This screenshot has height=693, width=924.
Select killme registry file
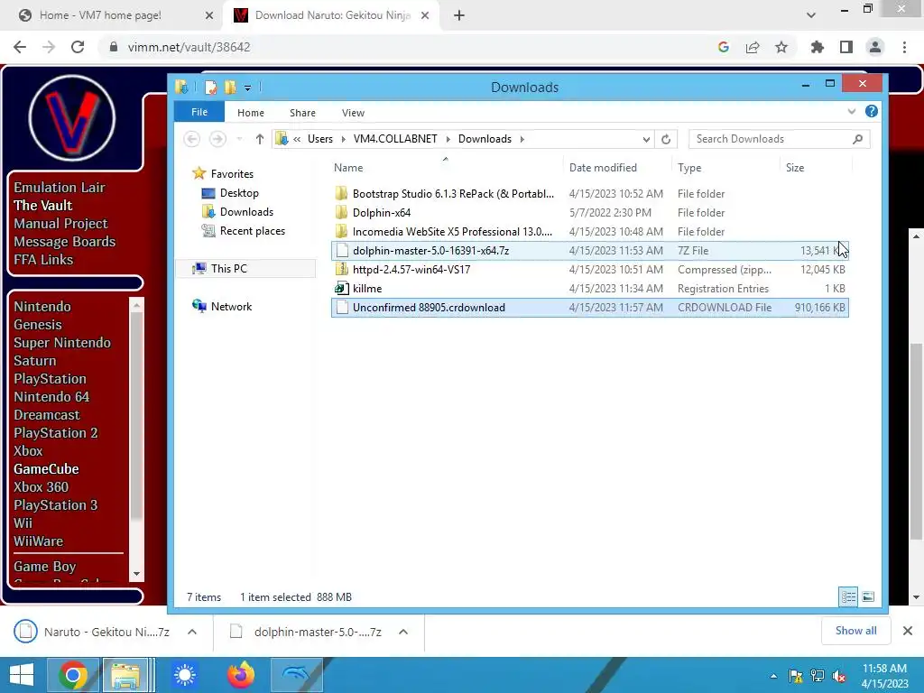pos(590,288)
